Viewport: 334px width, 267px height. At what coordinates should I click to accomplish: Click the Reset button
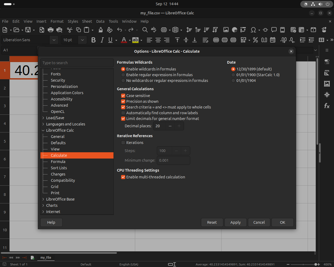pos(212,222)
